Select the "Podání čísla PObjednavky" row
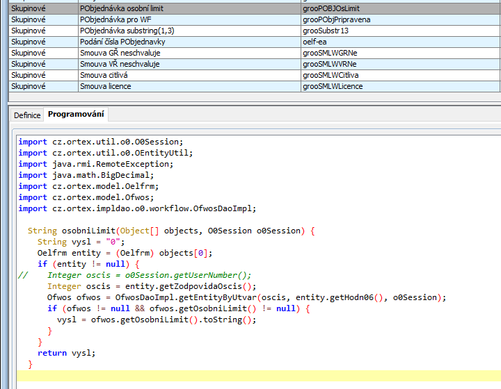The width and height of the screenshot is (501, 389). (x=120, y=42)
